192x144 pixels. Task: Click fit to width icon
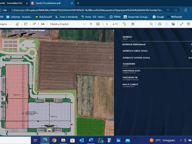coord(98,24)
